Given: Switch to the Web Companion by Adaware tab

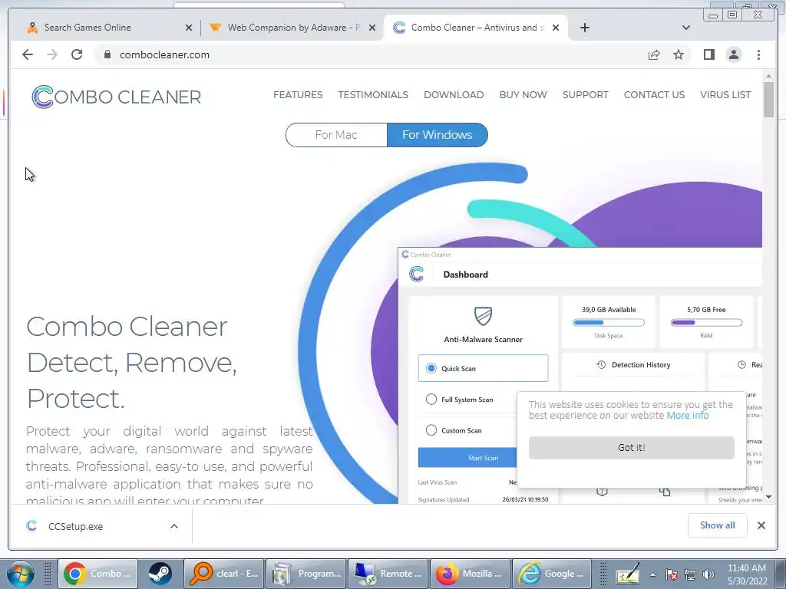Looking at the screenshot, I should click(292, 28).
